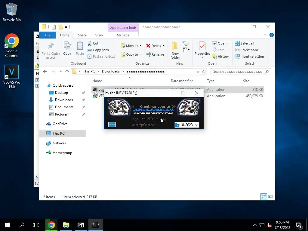Click Invert selection in ribbon
Screen dimensions: 308x231
click(x=249, y=57)
